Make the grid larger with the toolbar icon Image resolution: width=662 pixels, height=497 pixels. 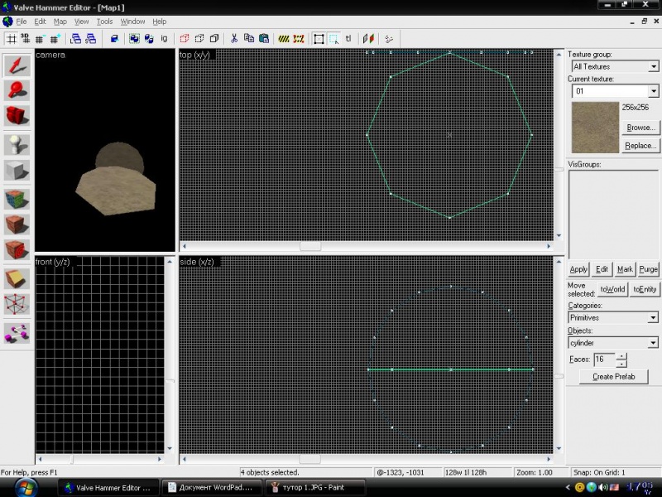tap(55, 39)
